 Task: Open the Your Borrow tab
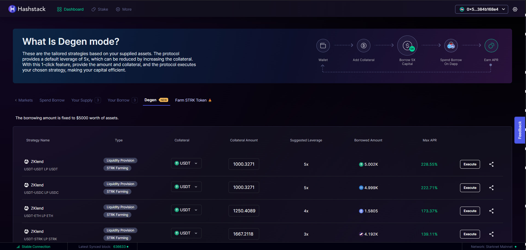click(x=122, y=100)
